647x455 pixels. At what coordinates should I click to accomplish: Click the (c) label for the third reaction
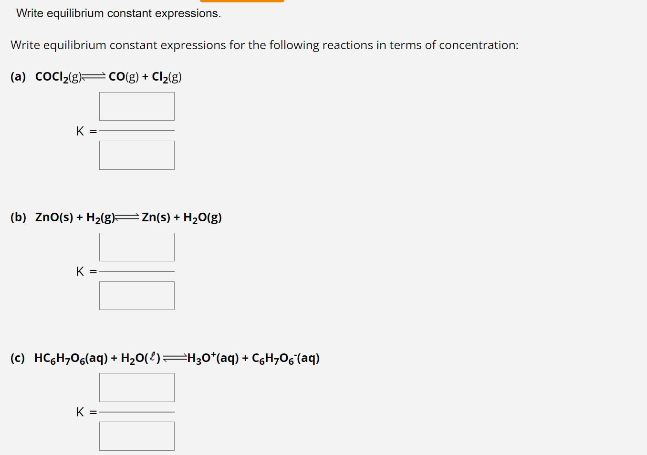click(18, 358)
